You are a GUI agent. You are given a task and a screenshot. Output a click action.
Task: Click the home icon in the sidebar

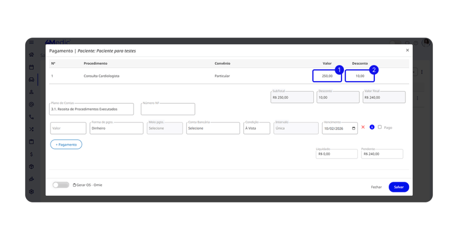31,55
